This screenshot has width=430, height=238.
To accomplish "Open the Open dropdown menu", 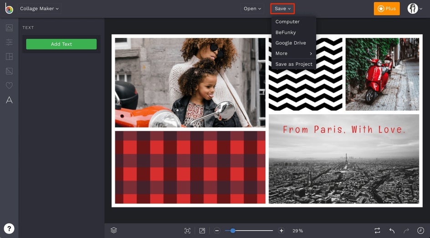I will pos(252,9).
